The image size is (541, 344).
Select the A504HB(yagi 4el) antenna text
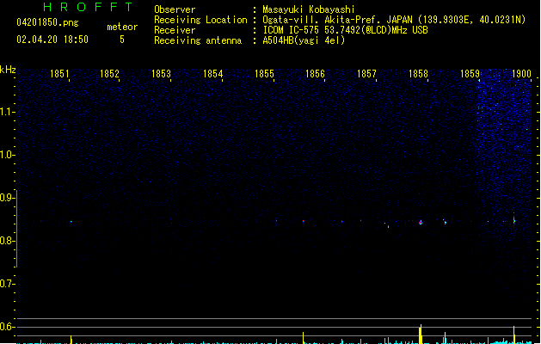click(304, 40)
